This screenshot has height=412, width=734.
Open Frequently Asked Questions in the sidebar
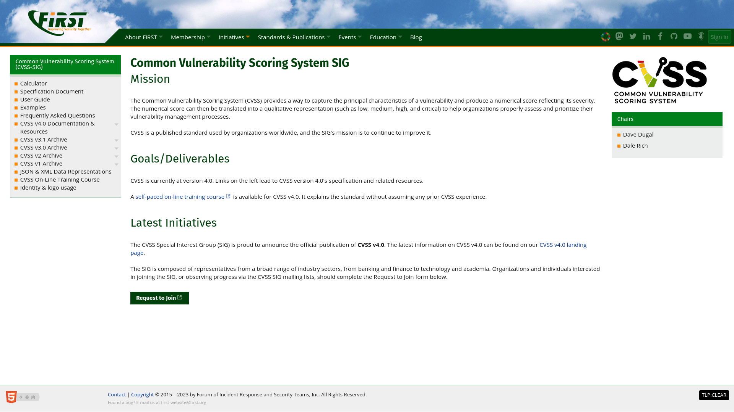57,115
